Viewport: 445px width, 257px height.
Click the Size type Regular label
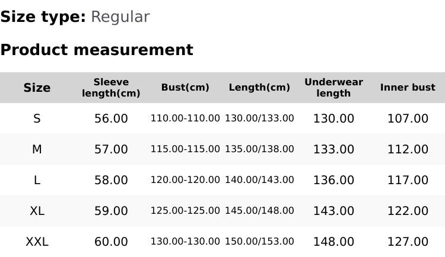(x=75, y=17)
